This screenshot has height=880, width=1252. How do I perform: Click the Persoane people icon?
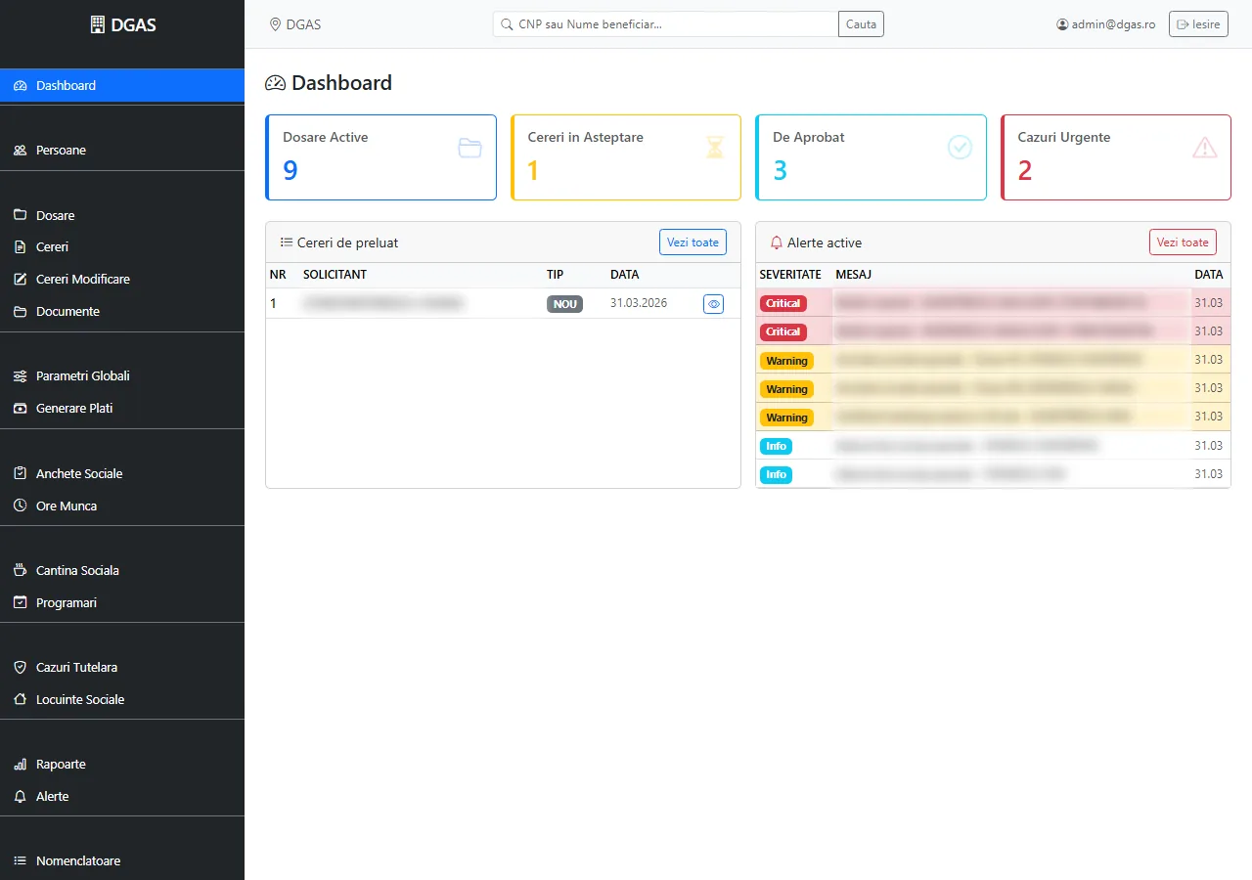21,151
